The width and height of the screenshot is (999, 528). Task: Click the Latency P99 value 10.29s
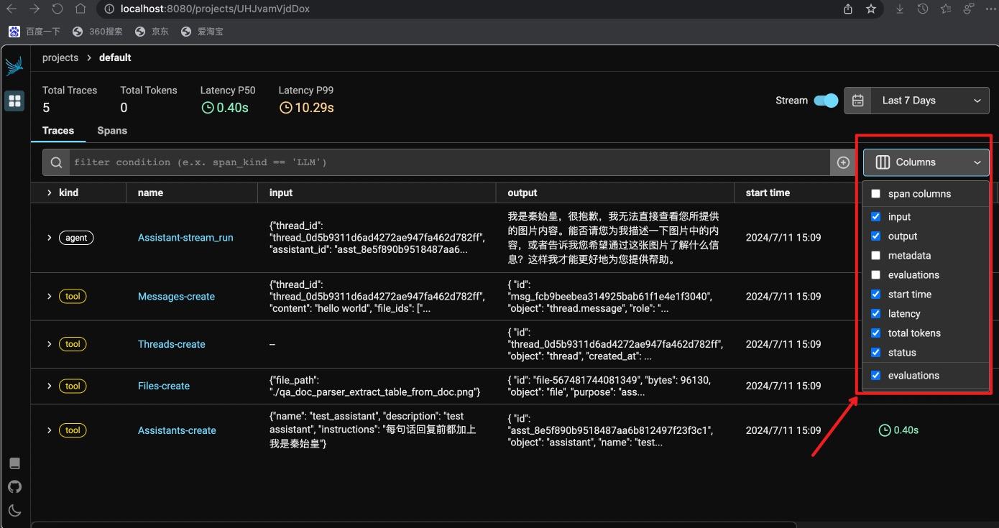306,108
